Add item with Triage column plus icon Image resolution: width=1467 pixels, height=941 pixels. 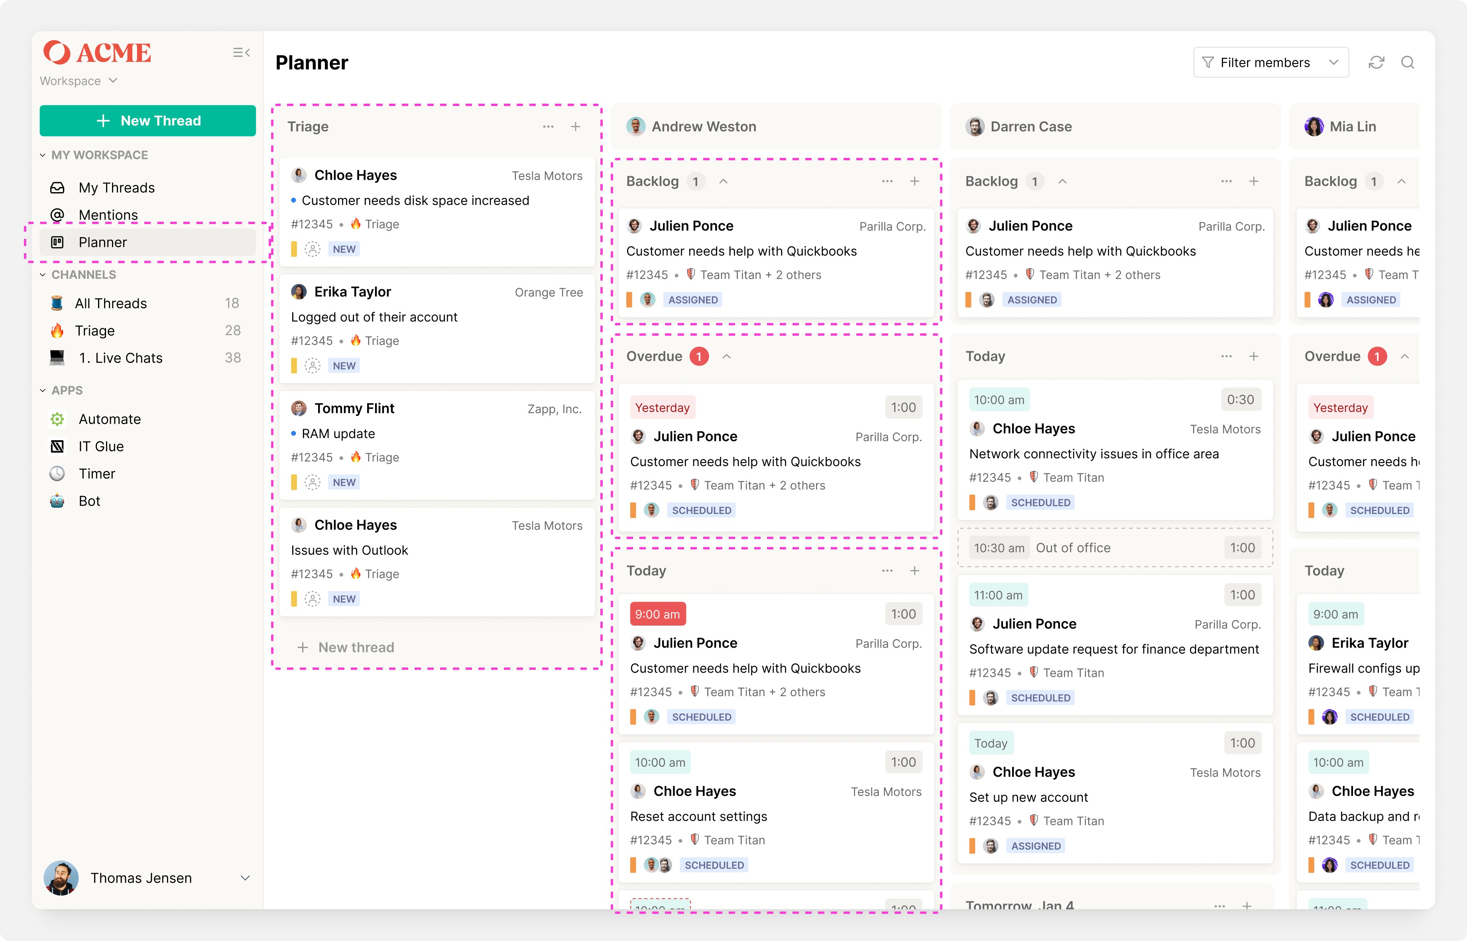click(575, 126)
